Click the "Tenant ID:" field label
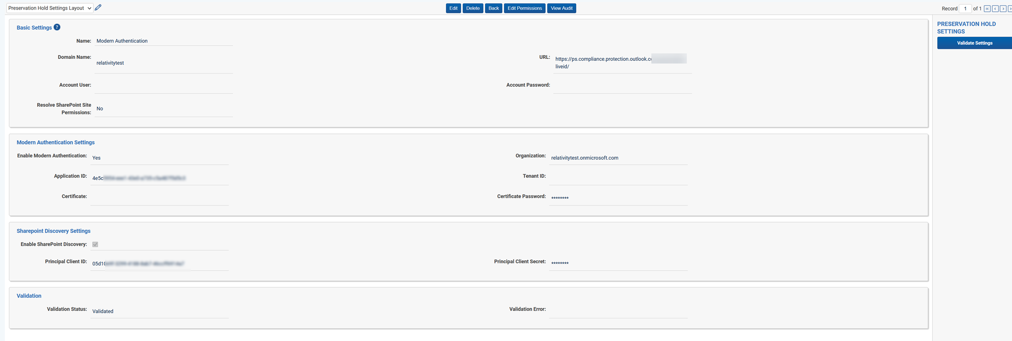The image size is (1012, 341). [x=534, y=176]
